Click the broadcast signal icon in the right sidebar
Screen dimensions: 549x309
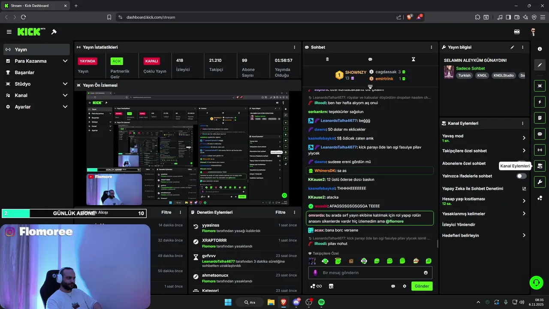540,150
